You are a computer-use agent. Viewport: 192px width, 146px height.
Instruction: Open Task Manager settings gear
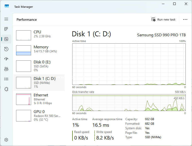pos(6,140)
